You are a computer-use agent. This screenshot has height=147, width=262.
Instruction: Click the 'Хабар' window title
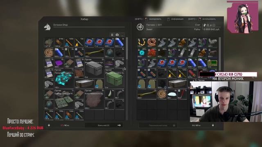click(84, 19)
